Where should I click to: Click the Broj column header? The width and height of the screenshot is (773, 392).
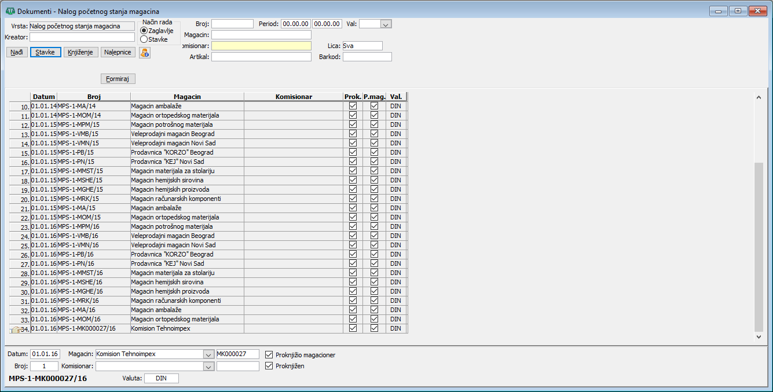click(x=94, y=97)
